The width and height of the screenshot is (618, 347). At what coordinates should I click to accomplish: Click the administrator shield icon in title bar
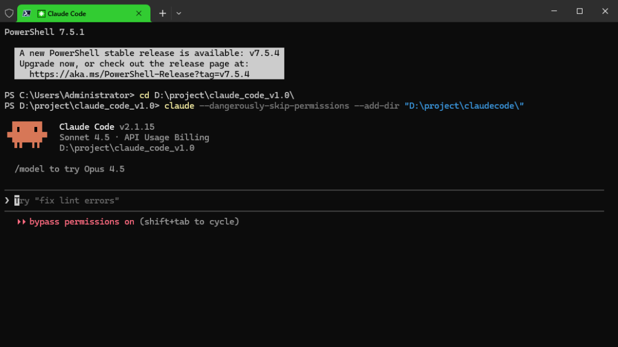pos(9,13)
